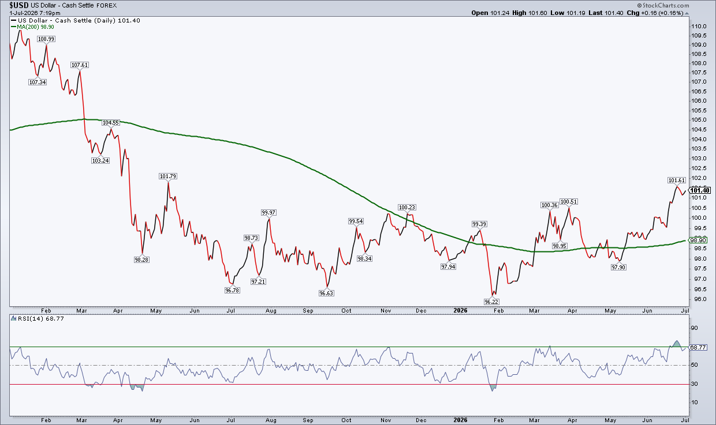
Task: Click the 97.94 trough price label
Action: click(449, 267)
